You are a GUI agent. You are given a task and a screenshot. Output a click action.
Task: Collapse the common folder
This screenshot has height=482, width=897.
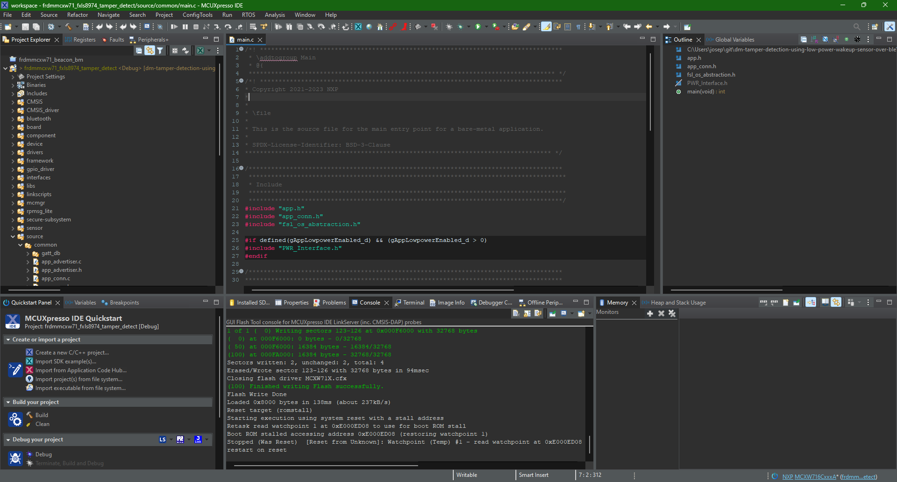click(21, 245)
